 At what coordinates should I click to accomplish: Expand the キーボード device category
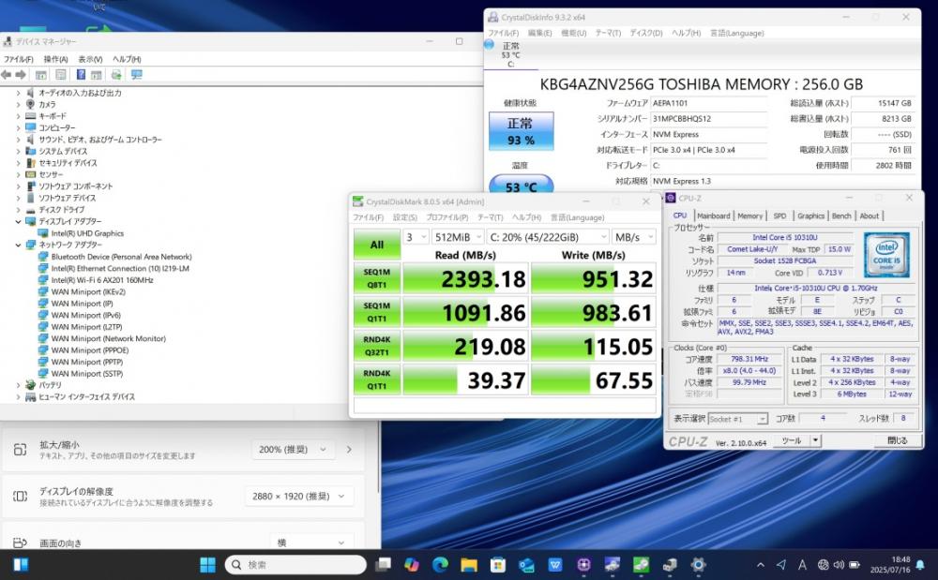pos(18,116)
